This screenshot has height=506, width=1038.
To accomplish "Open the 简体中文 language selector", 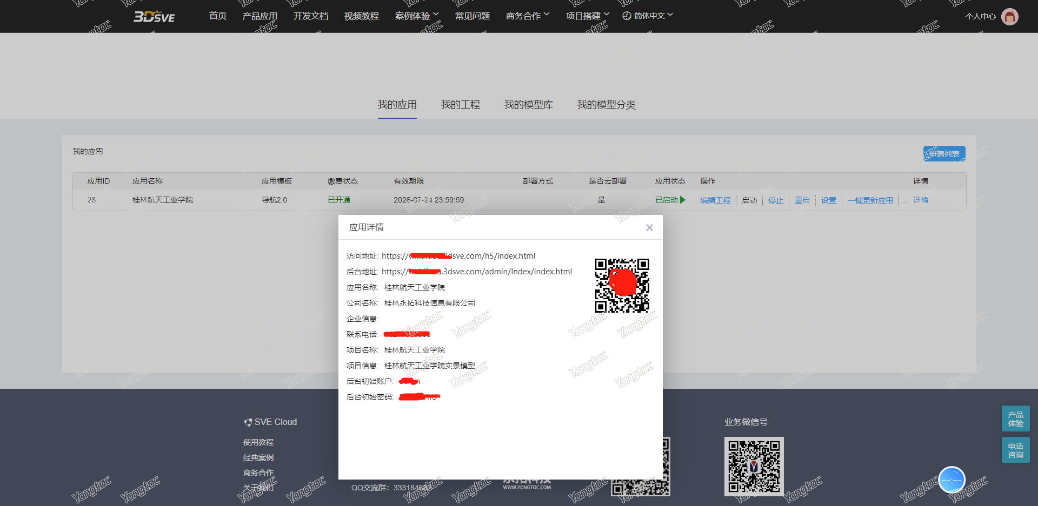I will coord(648,16).
